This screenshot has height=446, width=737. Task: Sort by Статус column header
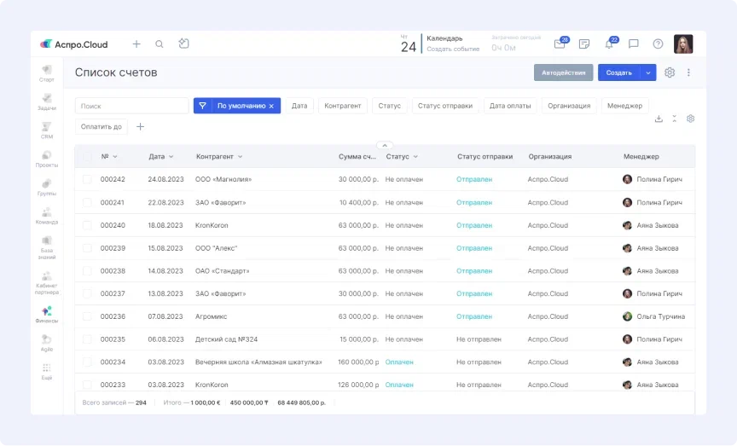402,157
